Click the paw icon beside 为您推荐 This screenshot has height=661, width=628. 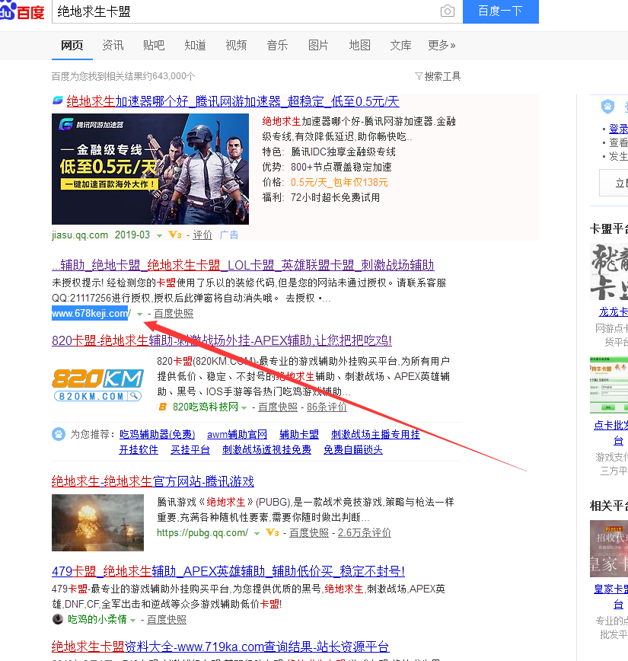tap(59, 434)
